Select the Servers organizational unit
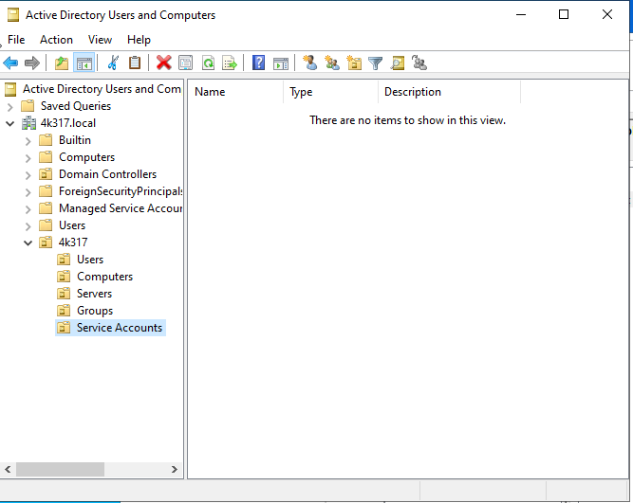Image resolution: width=633 pixels, height=503 pixels. click(94, 294)
